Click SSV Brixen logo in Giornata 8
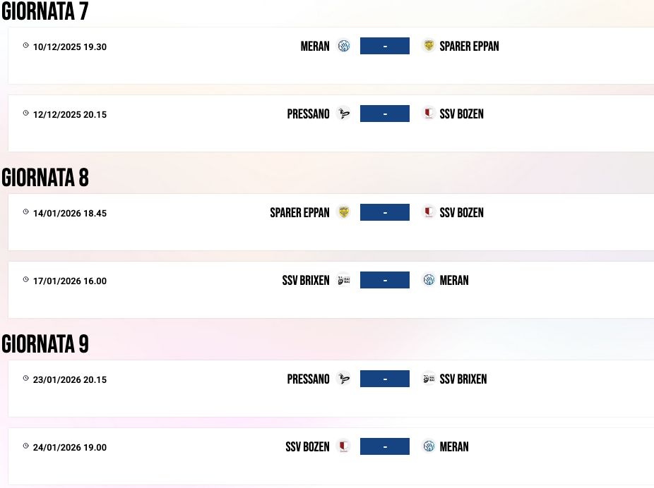654x488 pixels. pyautogui.click(x=344, y=280)
